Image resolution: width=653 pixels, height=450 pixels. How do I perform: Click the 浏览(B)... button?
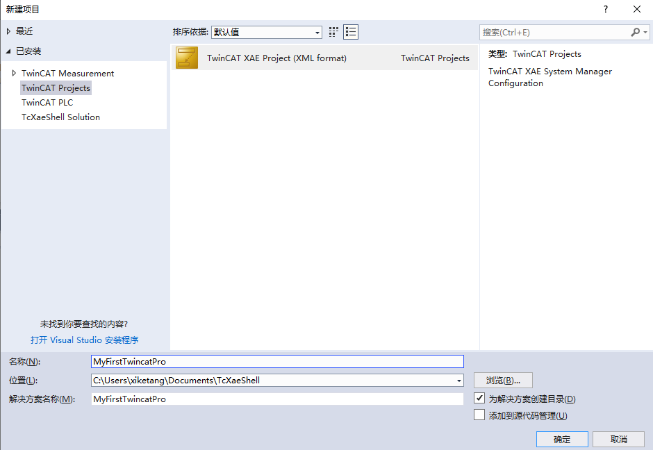[503, 380]
